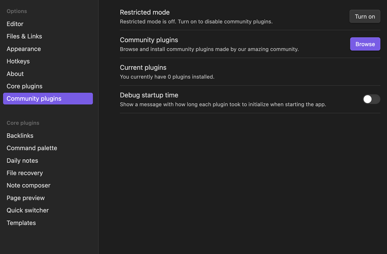Open Files & Links settings
Image resolution: width=387 pixels, height=254 pixels.
point(48,36)
